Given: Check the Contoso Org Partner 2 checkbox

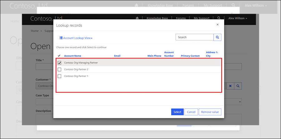Looking at the screenshot, I should 60,69.
